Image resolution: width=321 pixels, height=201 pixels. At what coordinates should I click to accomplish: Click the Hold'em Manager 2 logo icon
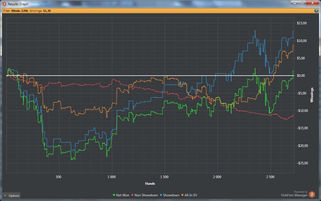[312, 194]
